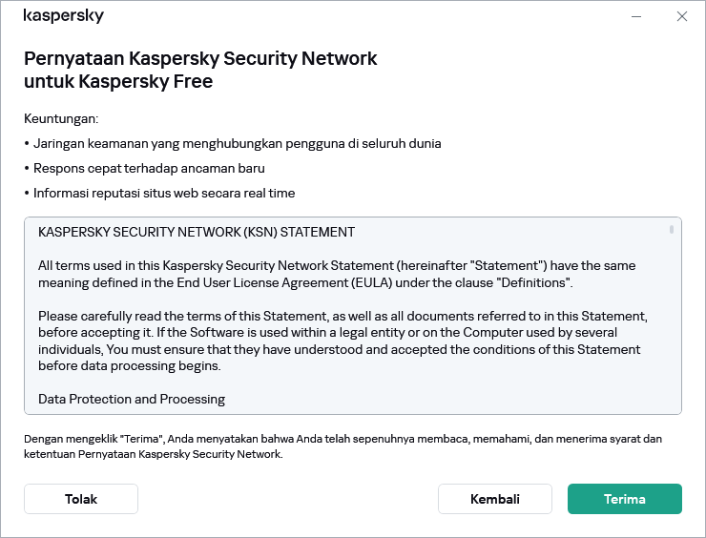
Task: Click the "KASPERSKY SECURITY NETWORK (KSN) STATEMENT" title
Action: click(197, 232)
